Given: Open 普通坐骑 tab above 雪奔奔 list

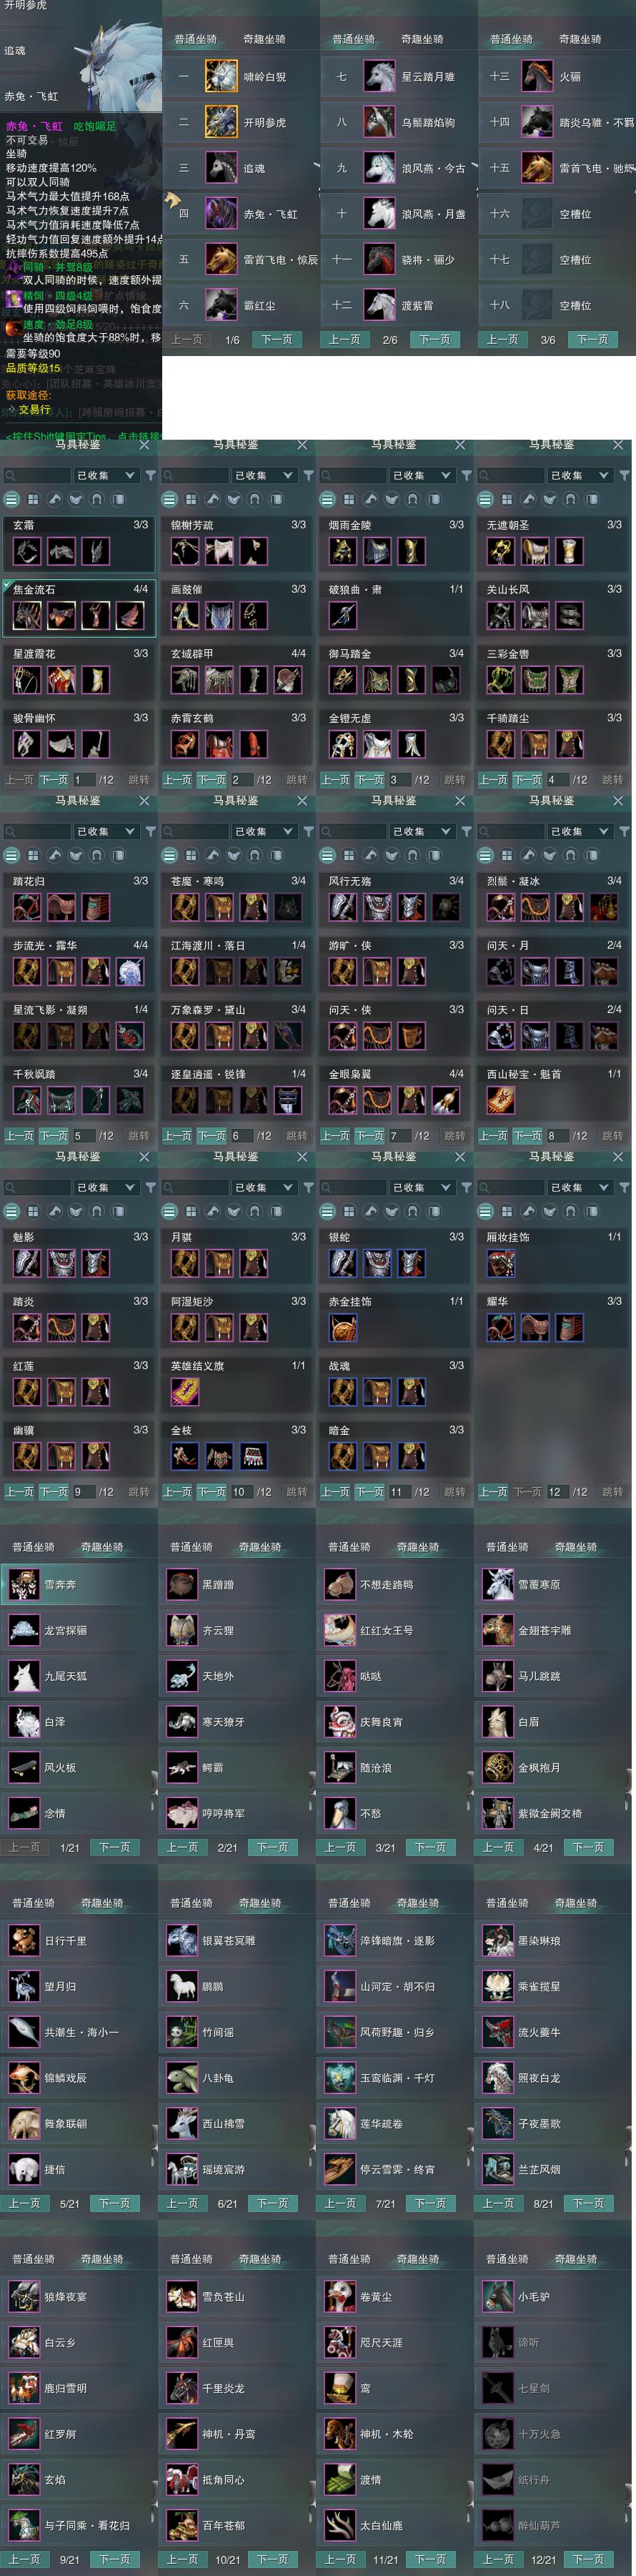Looking at the screenshot, I should pos(34,1546).
